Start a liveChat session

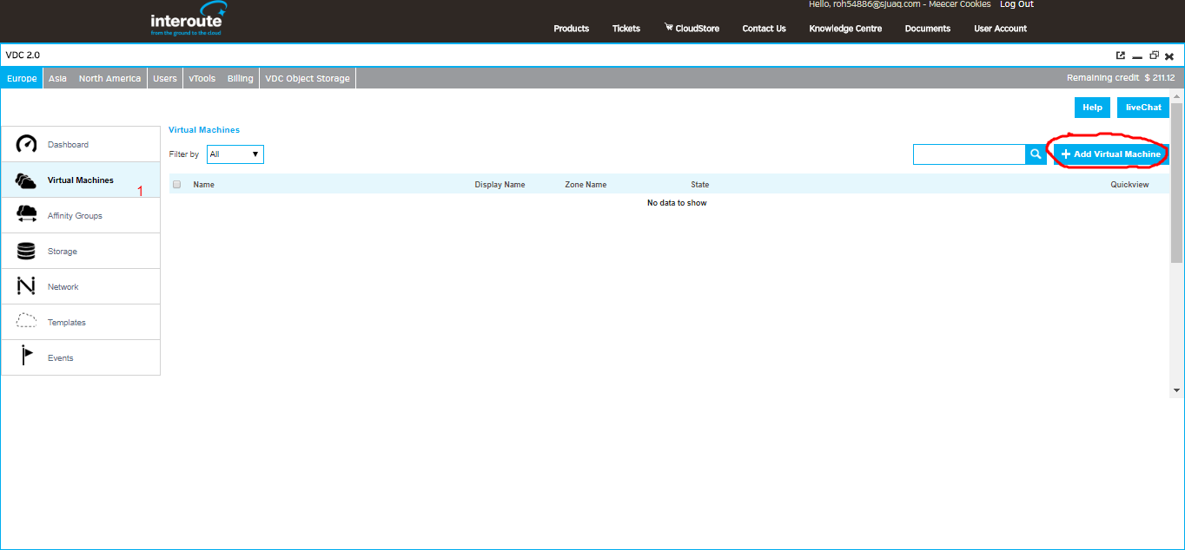click(x=1143, y=108)
